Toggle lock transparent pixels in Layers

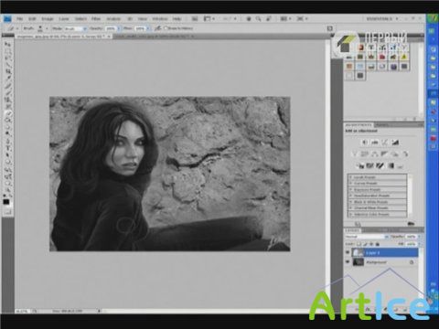359,244
